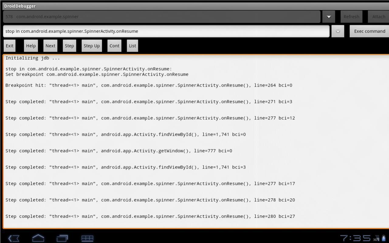
Task: Open the process selection dropdown
Action: (x=329, y=17)
